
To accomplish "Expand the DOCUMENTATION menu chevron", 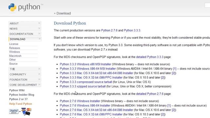I will pyautogui.click(x=39, y=33).
